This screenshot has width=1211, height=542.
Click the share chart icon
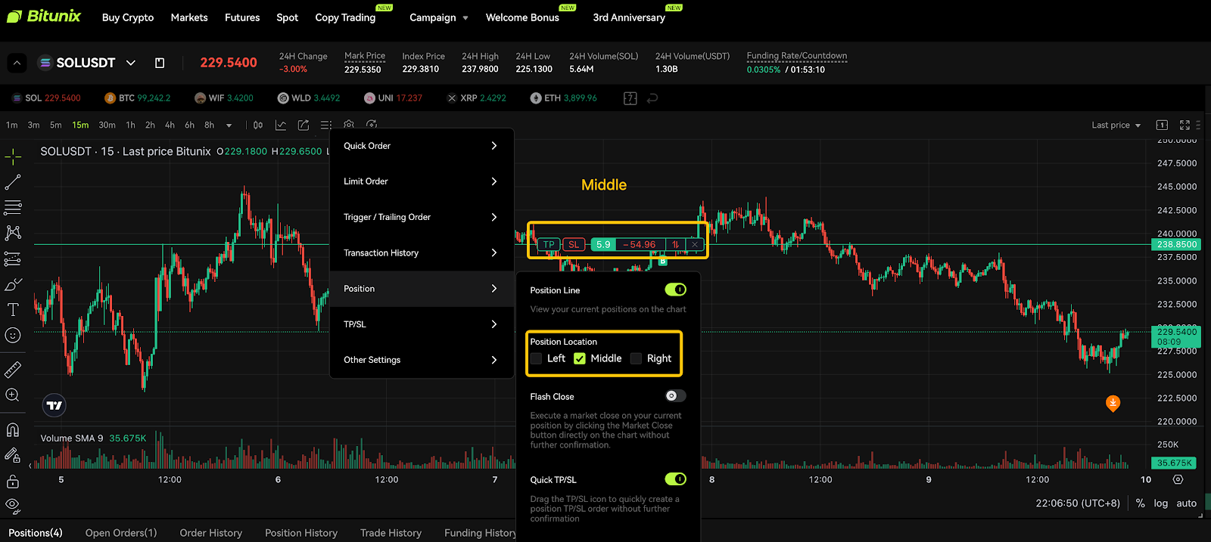point(304,125)
